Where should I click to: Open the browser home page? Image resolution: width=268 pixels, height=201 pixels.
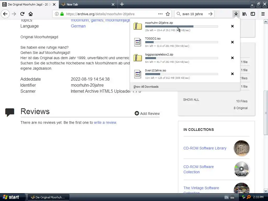(31, 14)
